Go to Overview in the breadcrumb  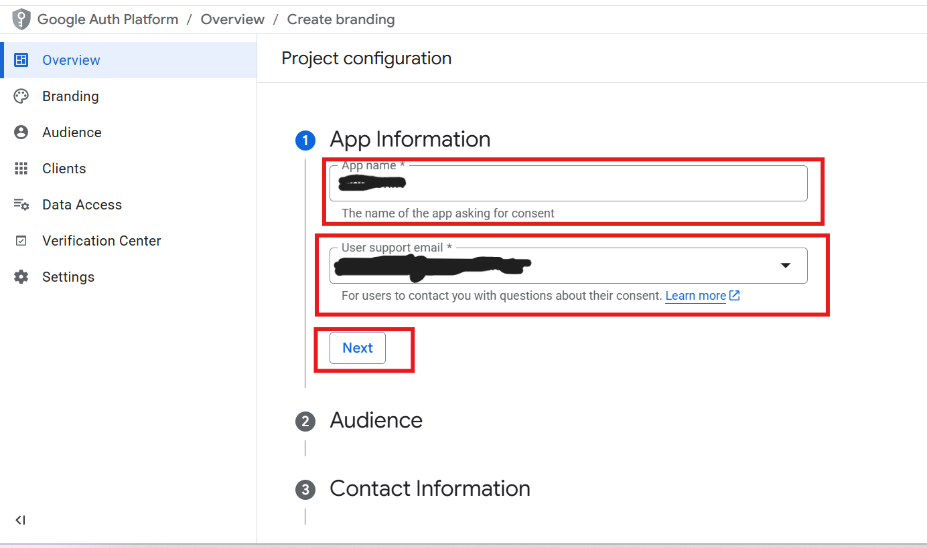coord(232,19)
